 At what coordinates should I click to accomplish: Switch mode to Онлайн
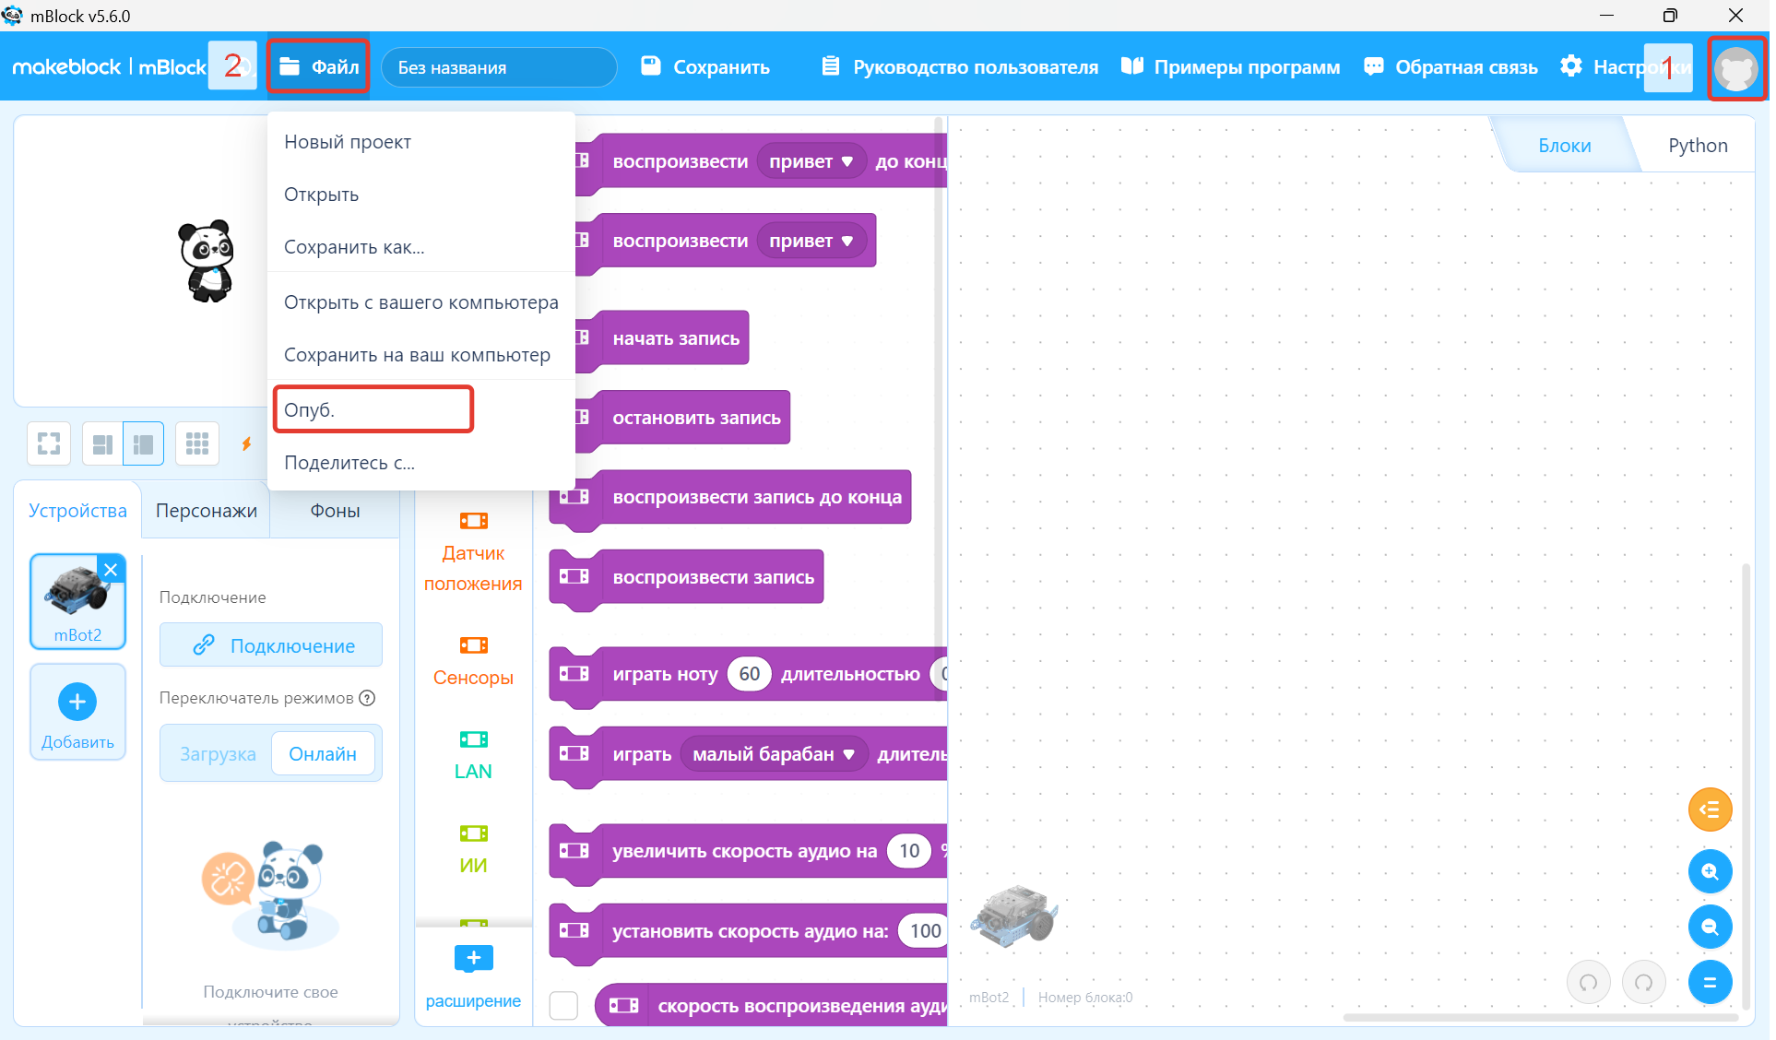tap(323, 754)
